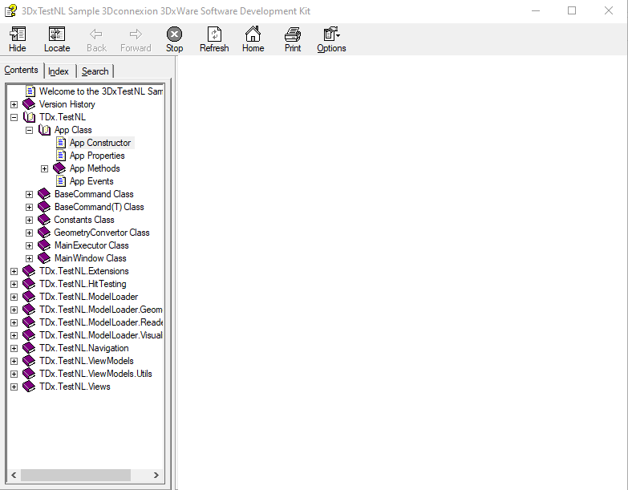Collapse the TDx.TestNL node

[x=14, y=117]
